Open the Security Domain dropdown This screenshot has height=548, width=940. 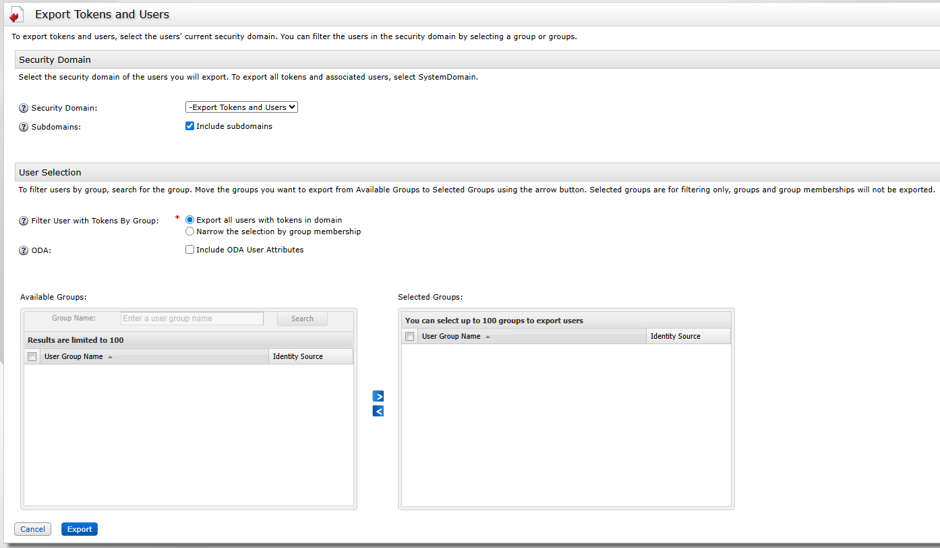click(241, 107)
